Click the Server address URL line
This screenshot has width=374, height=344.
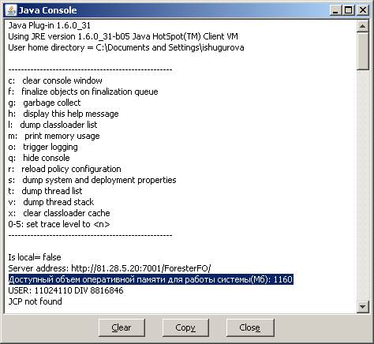point(110,268)
